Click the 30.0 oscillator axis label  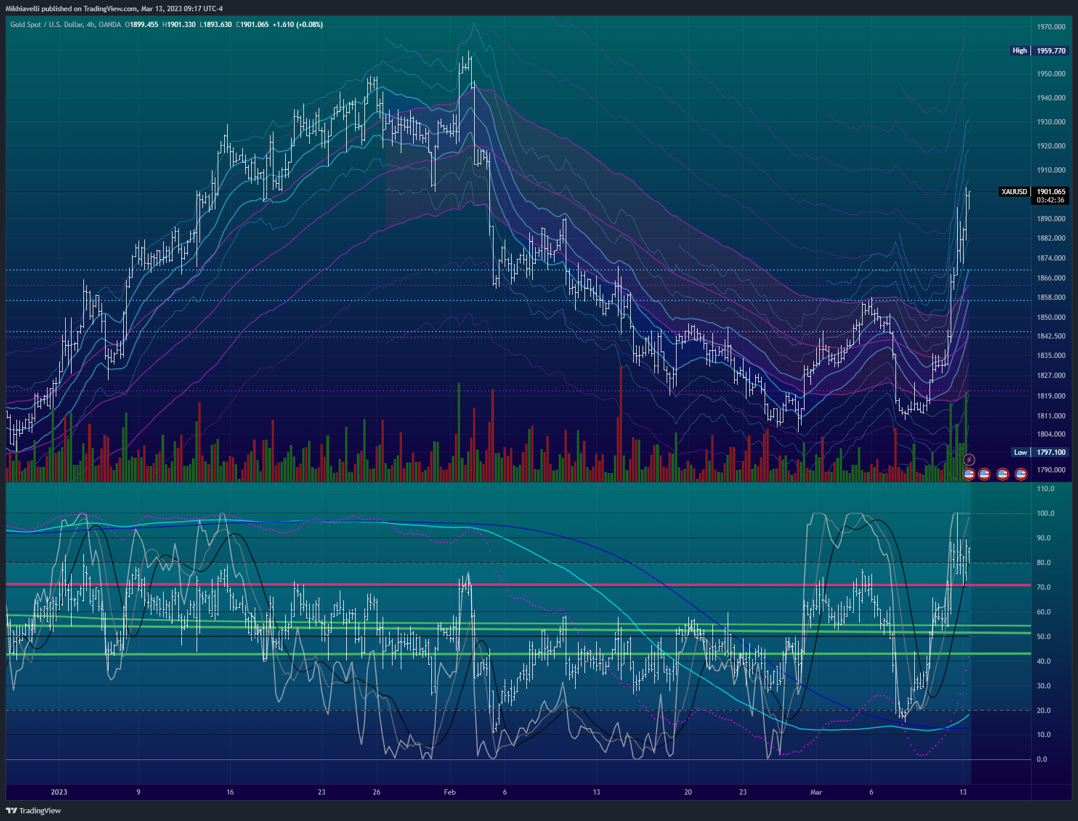tap(1043, 686)
